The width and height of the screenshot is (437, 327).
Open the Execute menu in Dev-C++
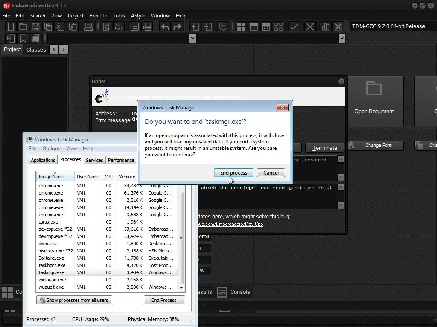click(x=98, y=16)
